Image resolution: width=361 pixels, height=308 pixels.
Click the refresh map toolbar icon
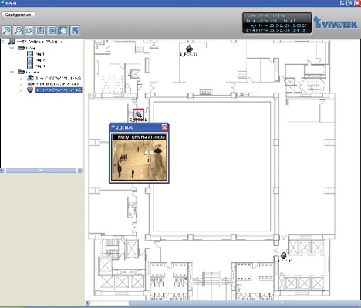click(x=29, y=31)
